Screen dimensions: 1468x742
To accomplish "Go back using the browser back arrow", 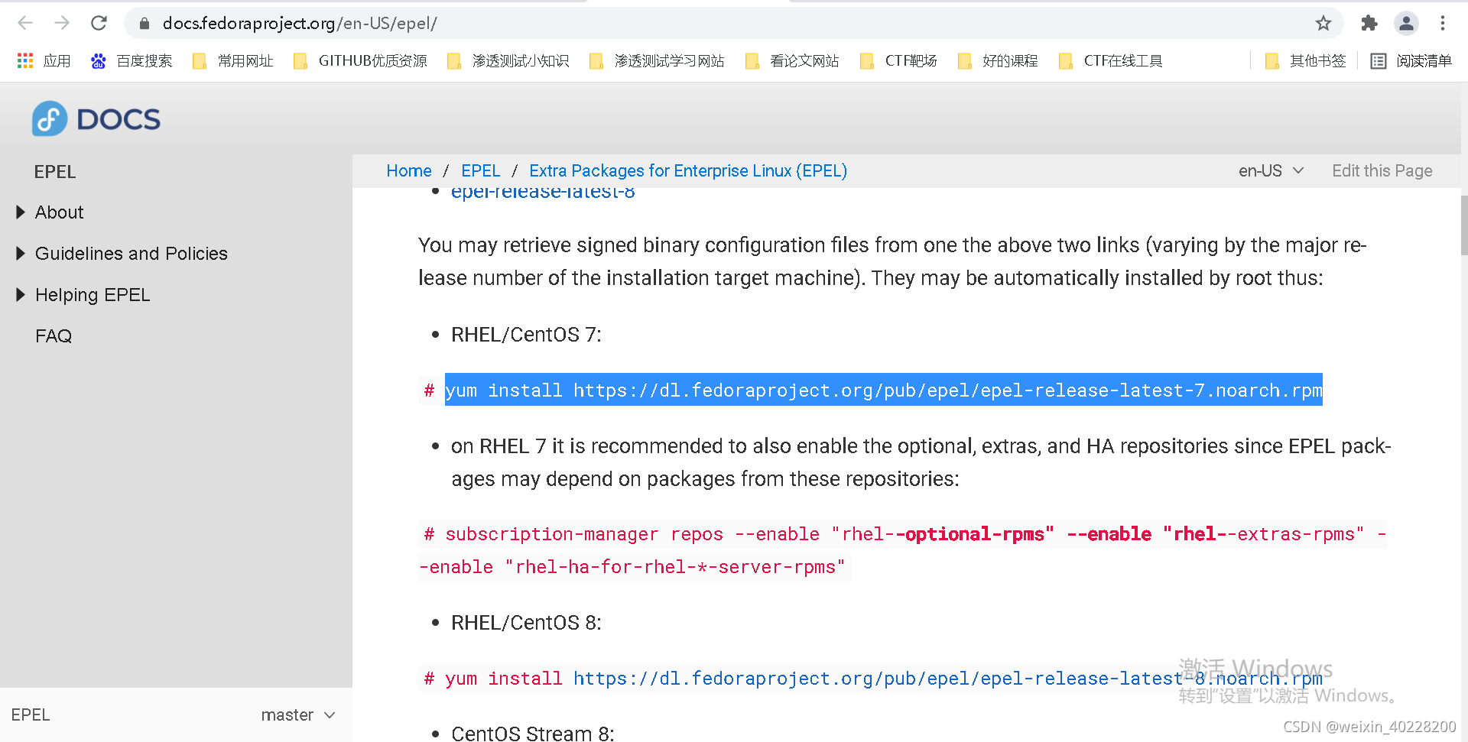I will pyautogui.click(x=25, y=23).
